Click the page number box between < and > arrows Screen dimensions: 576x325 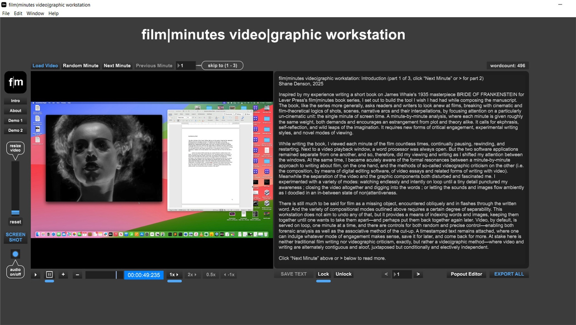[402, 274]
